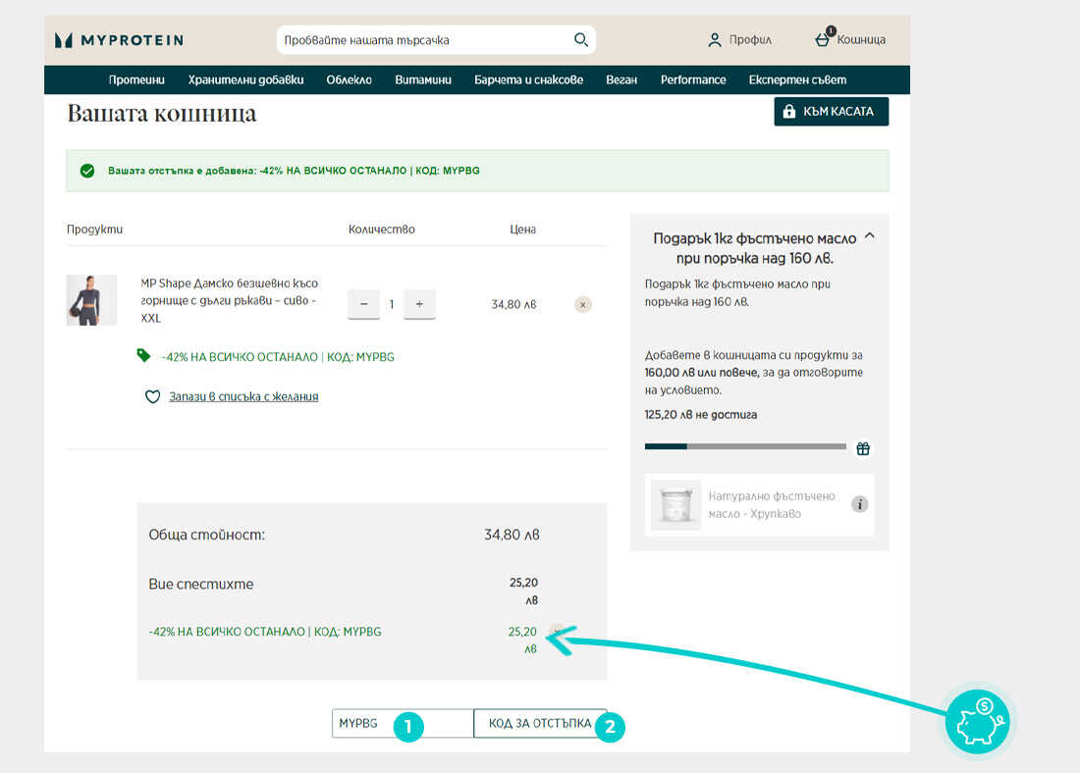
Task: Click the Вие спестихте label
Action: (x=201, y=585)
